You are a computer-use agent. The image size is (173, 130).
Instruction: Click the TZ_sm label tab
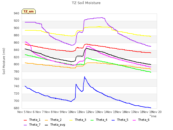pos(29,11)
